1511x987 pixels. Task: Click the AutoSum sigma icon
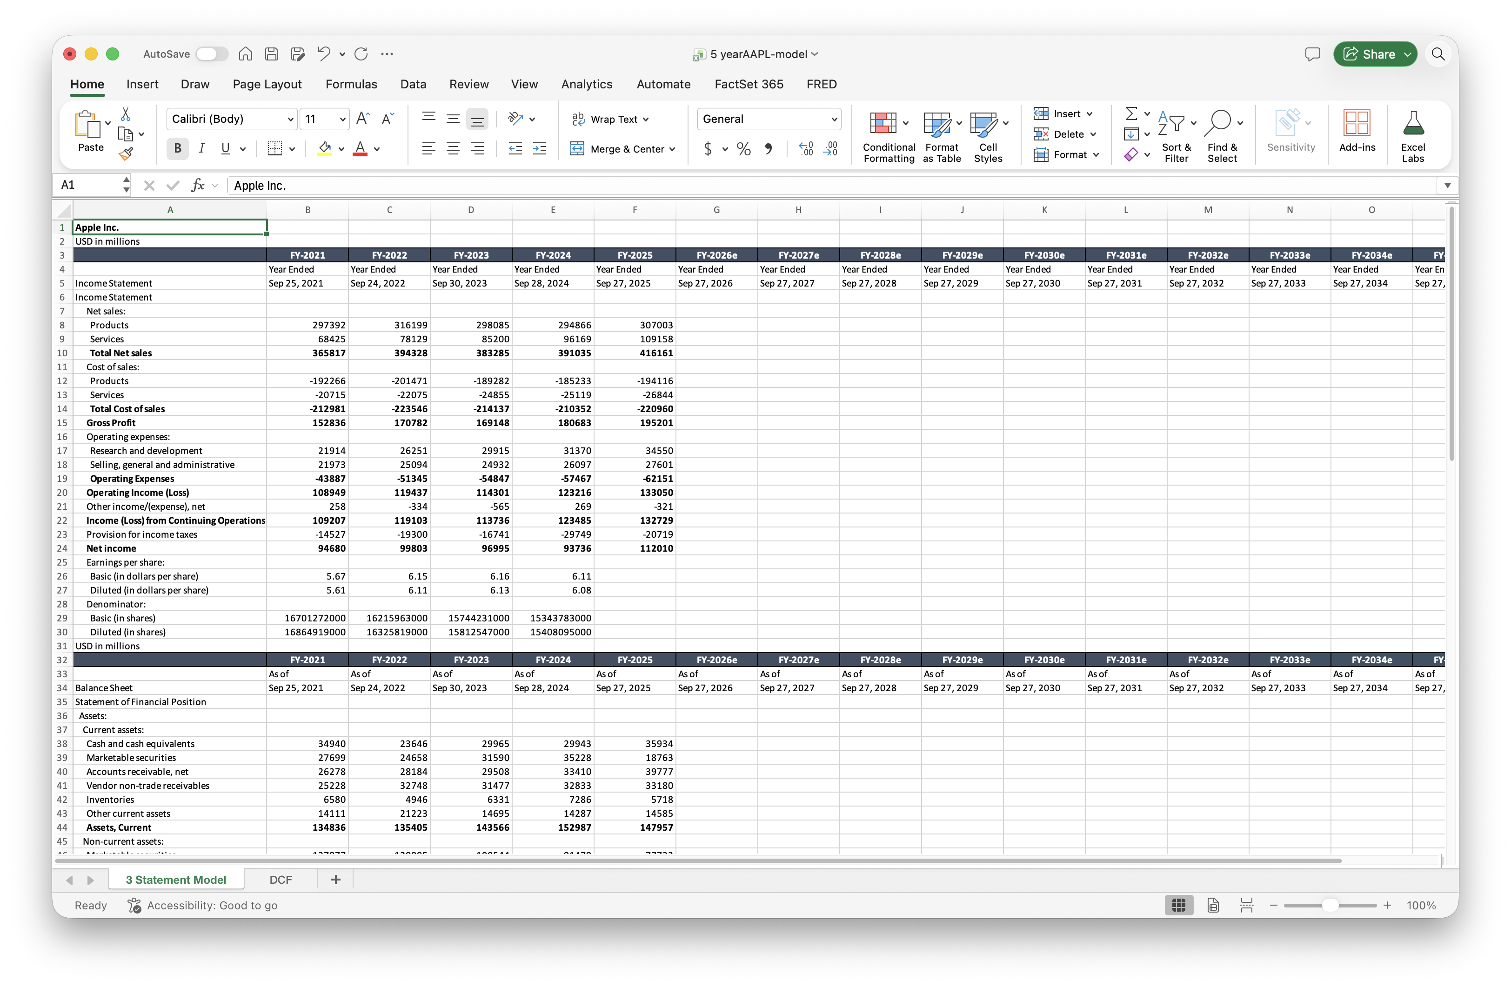(1131, 113)
